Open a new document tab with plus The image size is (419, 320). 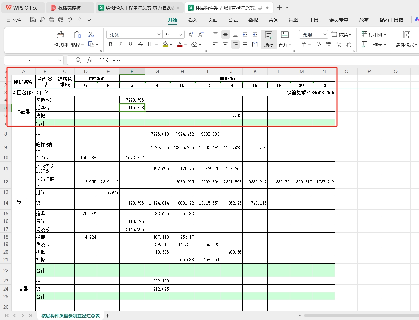click(x=280, y=8)
